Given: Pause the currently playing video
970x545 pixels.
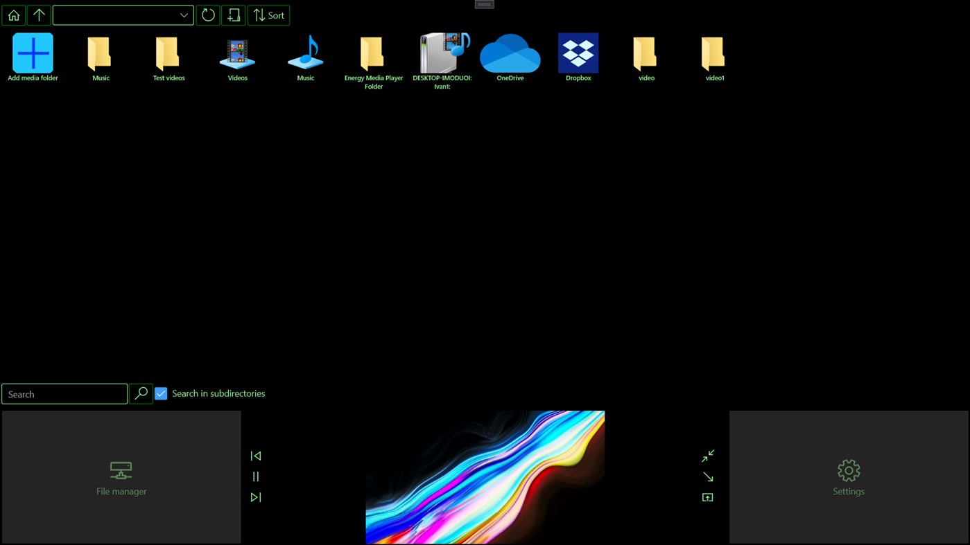Looking at the screenshot, I should tap(255, 476).
